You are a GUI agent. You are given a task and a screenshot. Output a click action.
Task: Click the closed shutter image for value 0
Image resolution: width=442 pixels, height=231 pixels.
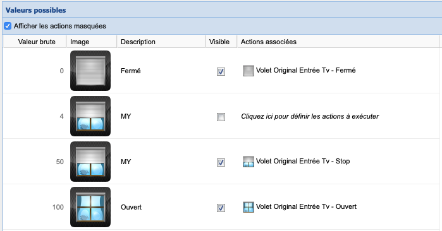[90, 71]
